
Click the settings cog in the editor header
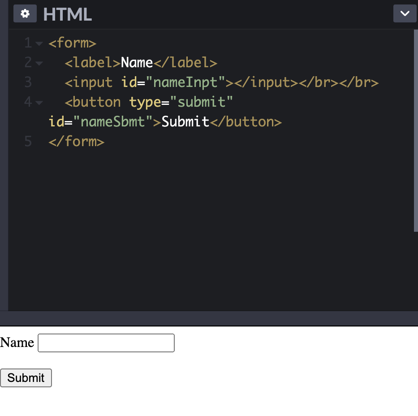click(x=25, y=13)
